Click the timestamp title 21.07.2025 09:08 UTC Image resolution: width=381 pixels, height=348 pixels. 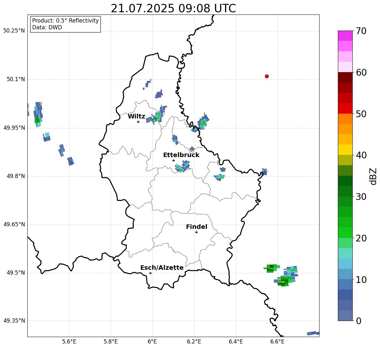[173, 8]
